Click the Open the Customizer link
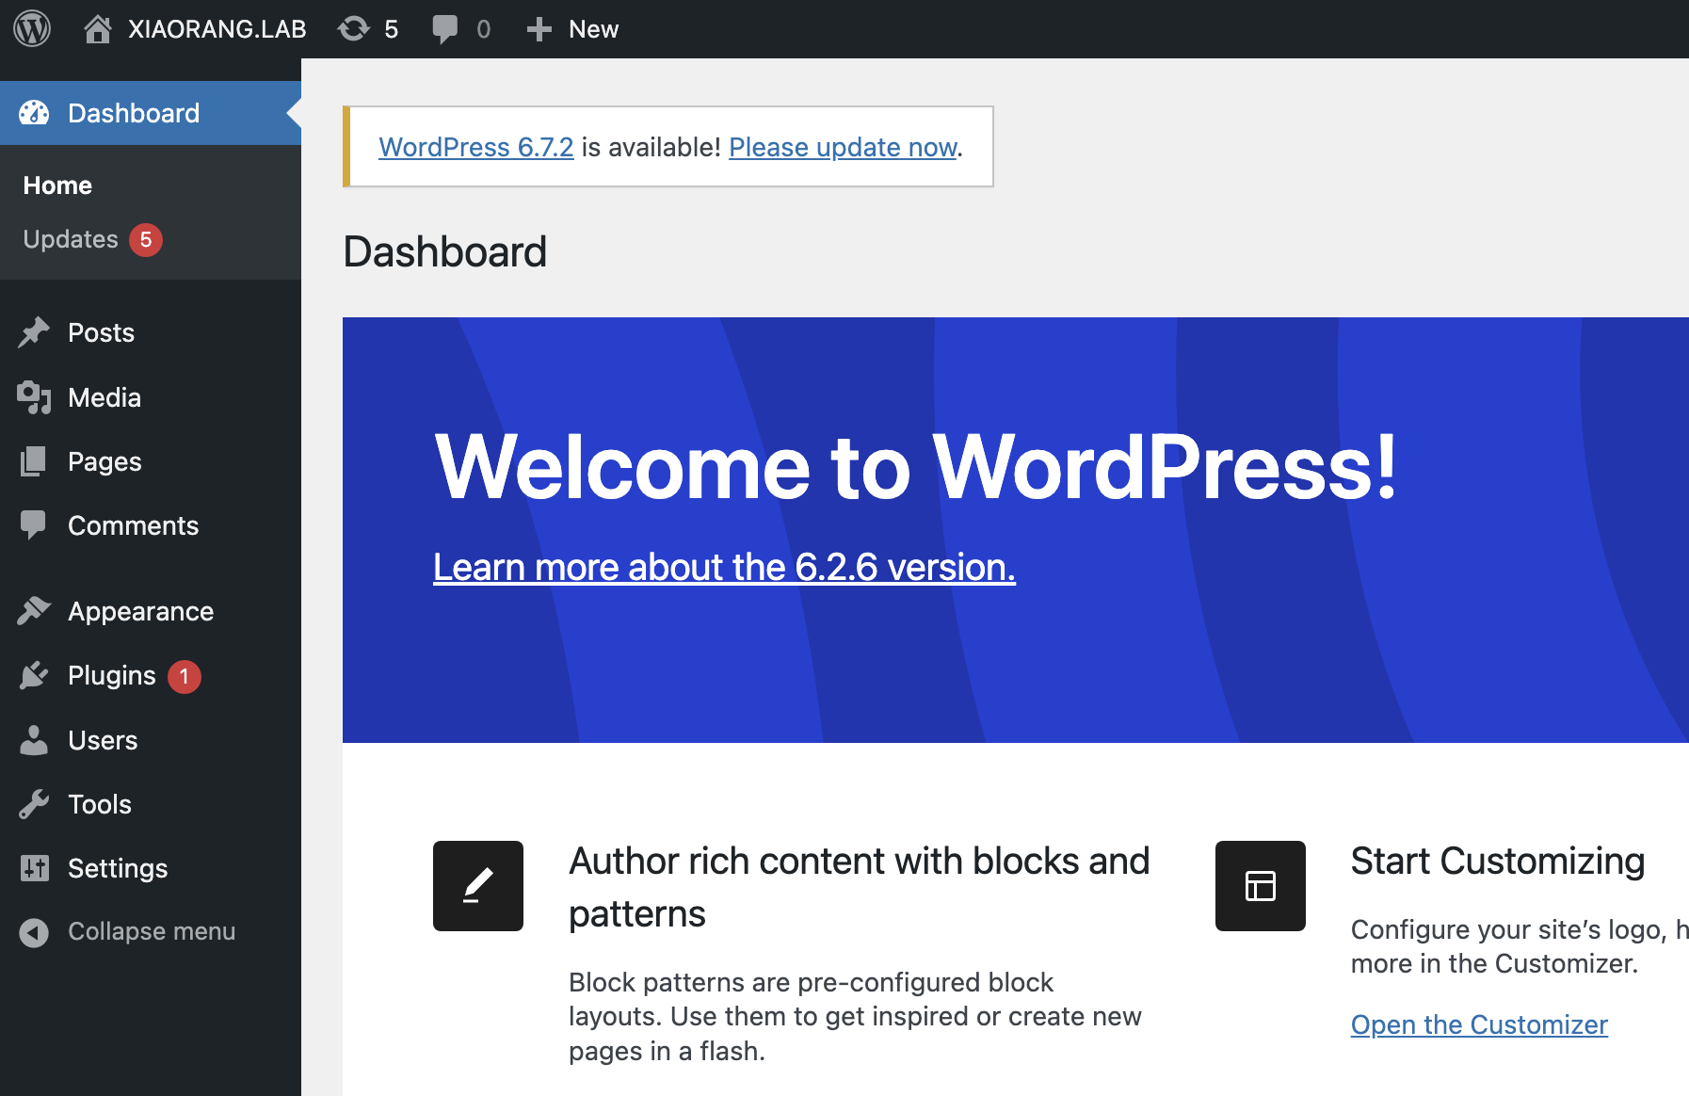Screen dimensions: 1689x1096 pyautogui.click(x=1479, y=1024)
